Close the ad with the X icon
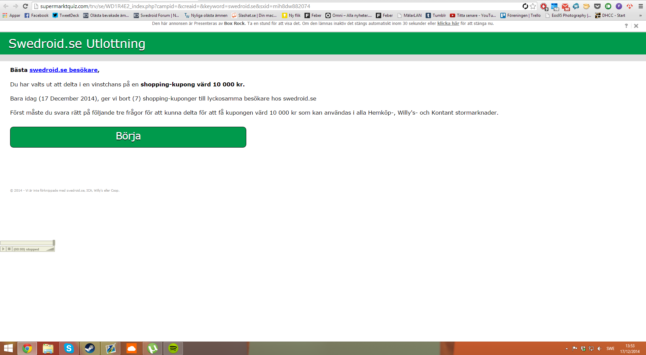Screen dimensions: 646x355 (x=636, y=26)
